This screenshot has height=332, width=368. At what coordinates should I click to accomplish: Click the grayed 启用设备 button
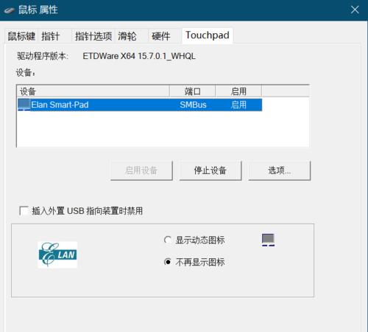[141, 170]
